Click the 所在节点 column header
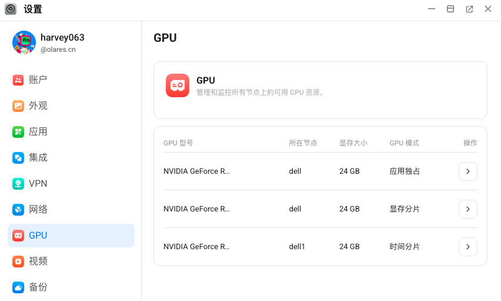This screenshot has width=501, height=301. pos(303,143)
